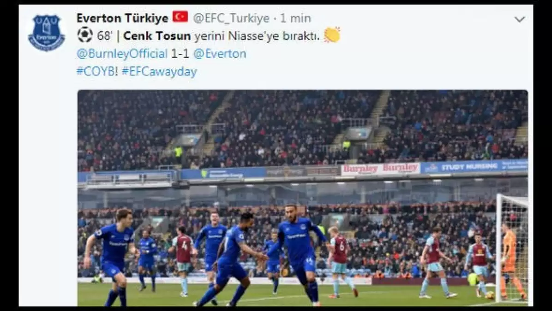
Task: Click the Burnley advertising board in photo
Action: [x=381, y=169]
